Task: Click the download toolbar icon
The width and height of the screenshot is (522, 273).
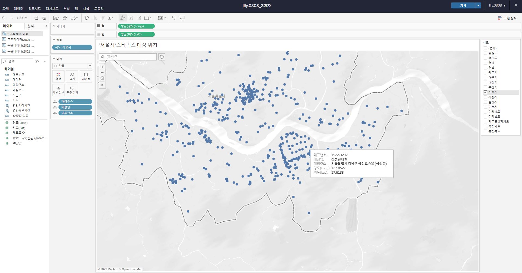Action: click(174, 18)
